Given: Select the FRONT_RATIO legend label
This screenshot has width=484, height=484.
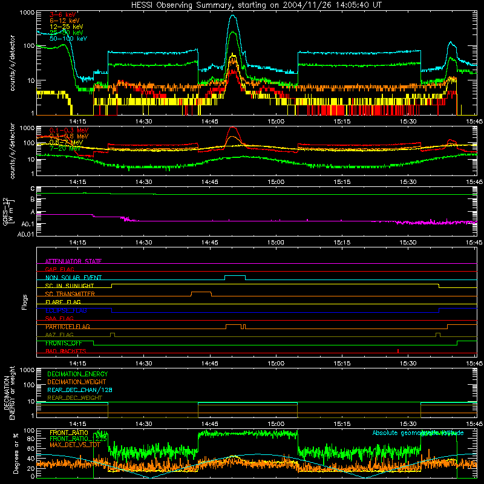Looking at the screenshot, I should pyautogui.click(x=69, y=433).
